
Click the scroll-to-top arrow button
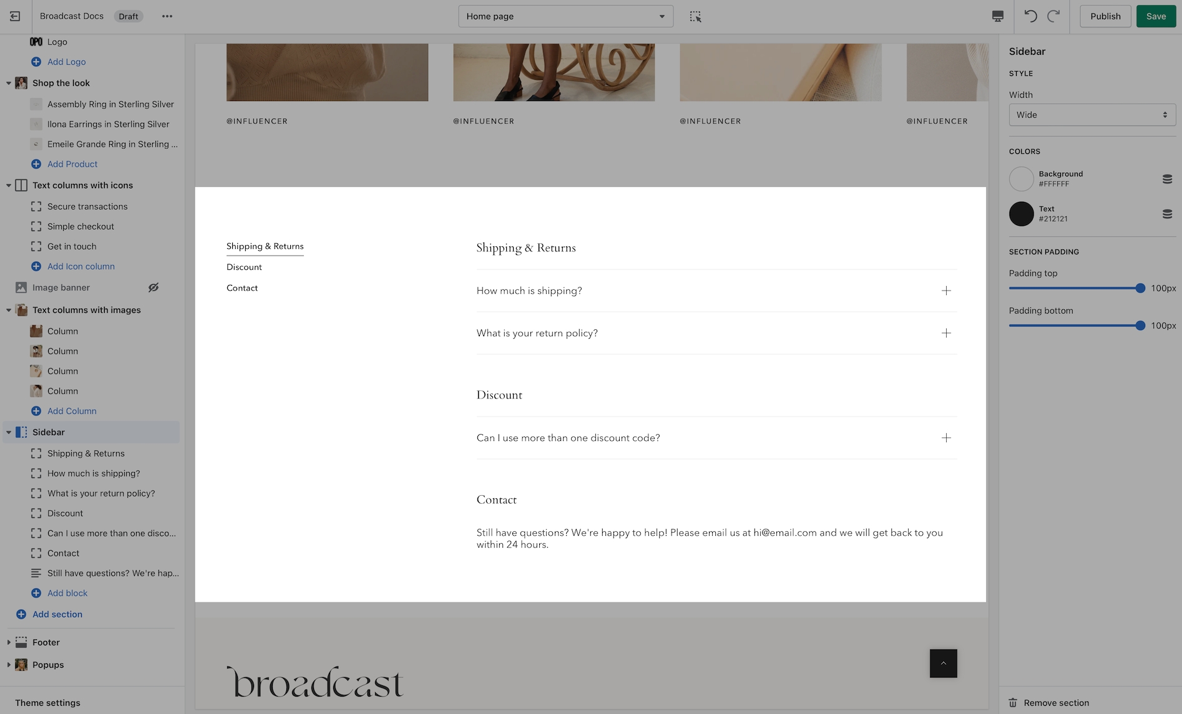tap(943, 663)
